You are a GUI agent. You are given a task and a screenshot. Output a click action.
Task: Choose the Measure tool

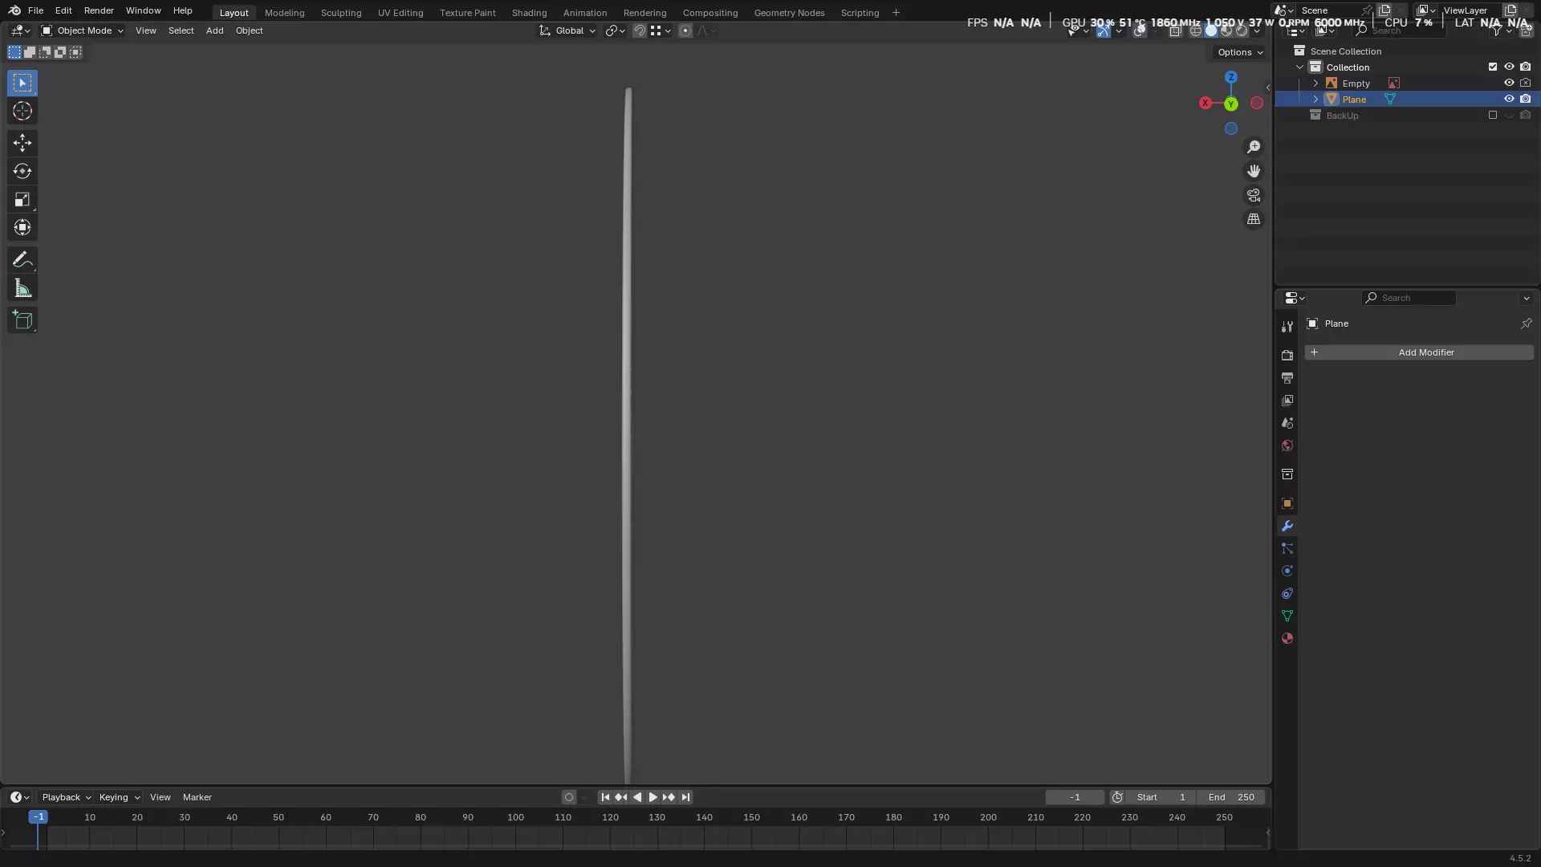[22, 288]
